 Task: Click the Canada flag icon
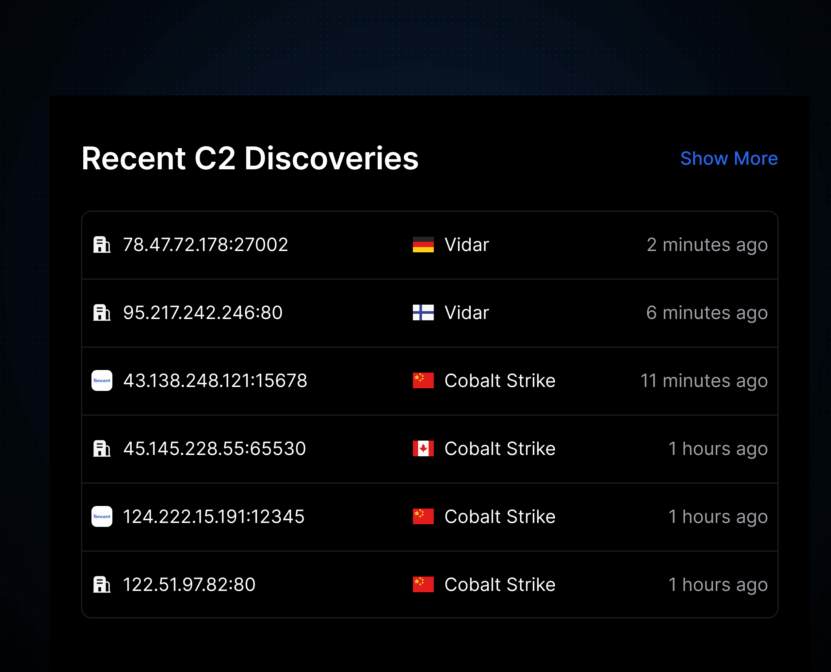[x=423, y=448]
